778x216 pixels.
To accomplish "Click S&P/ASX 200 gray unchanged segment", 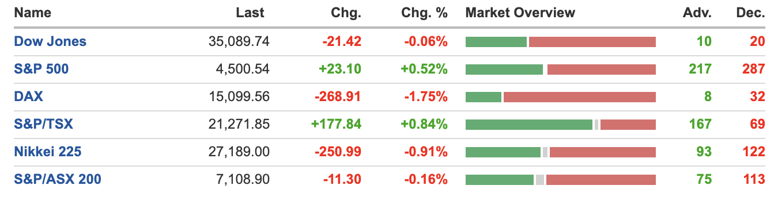I will tap(540, 180).
